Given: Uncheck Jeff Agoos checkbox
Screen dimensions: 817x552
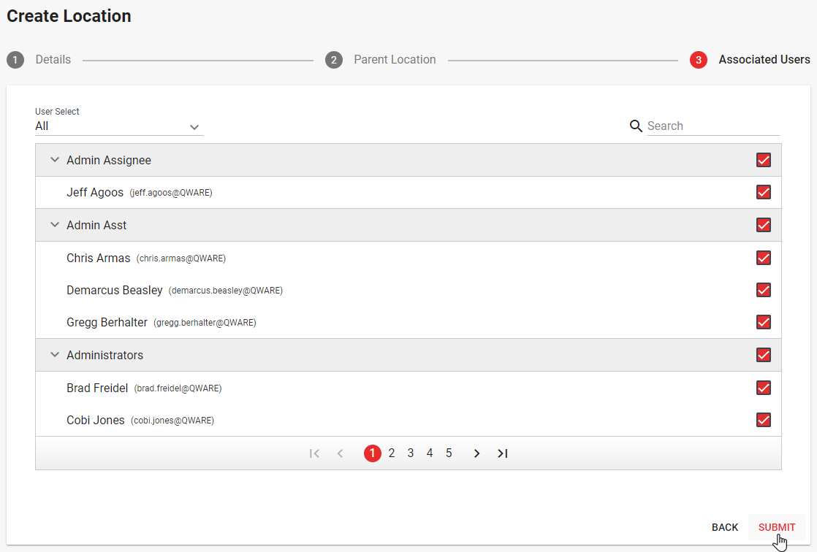Looking at the screenshot, I should (x=764, y=192).
